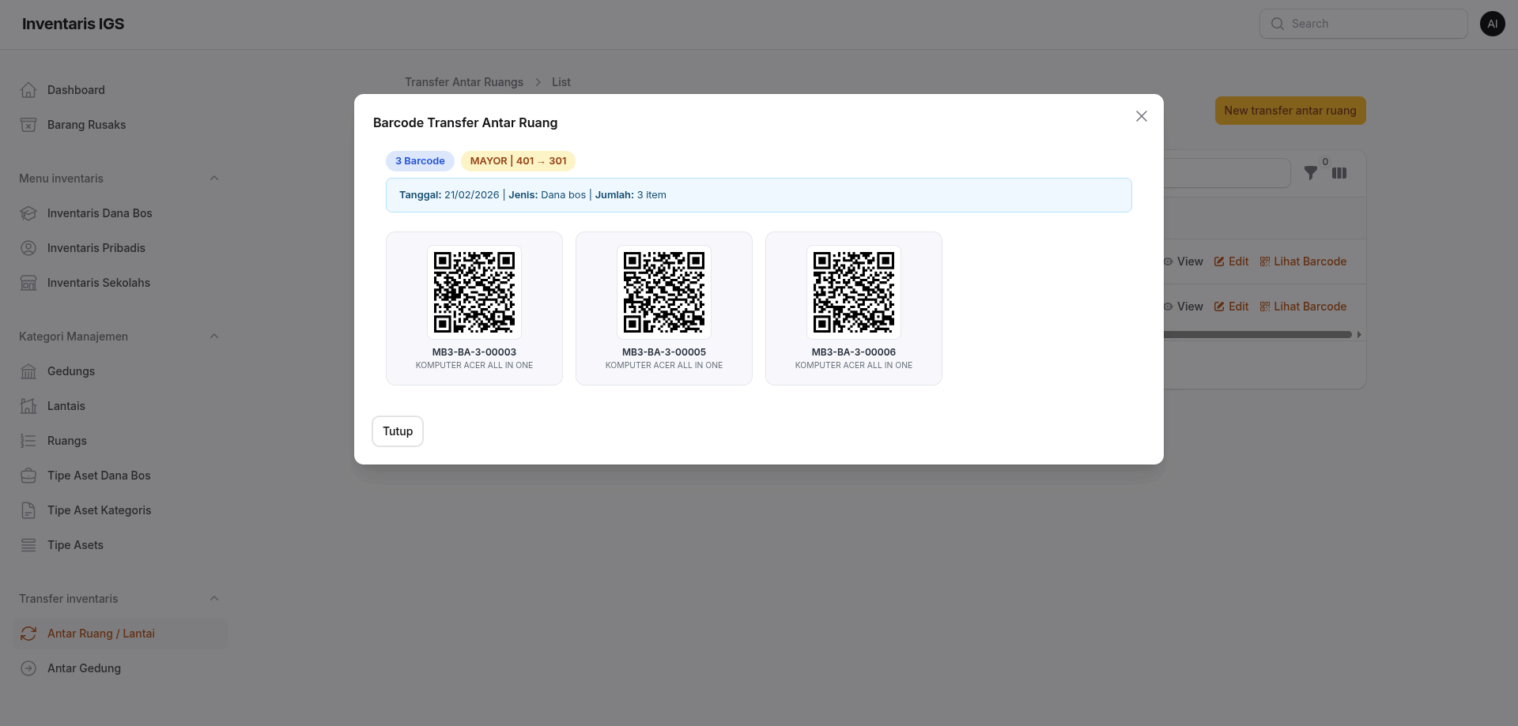Open Tipe Aset Kategoris page
This screenshot has width=1518, height=726.
click(x=120, y=510)
